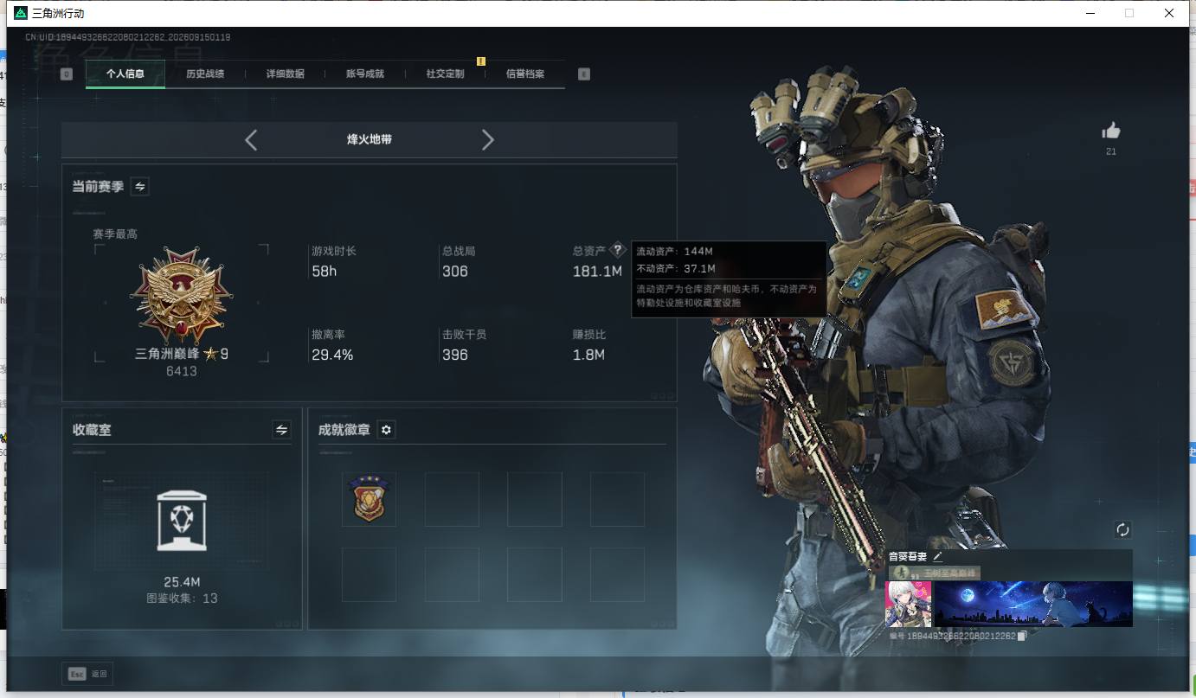
Task: Switch to the 账号成就 tab
Action: point(365,74)
